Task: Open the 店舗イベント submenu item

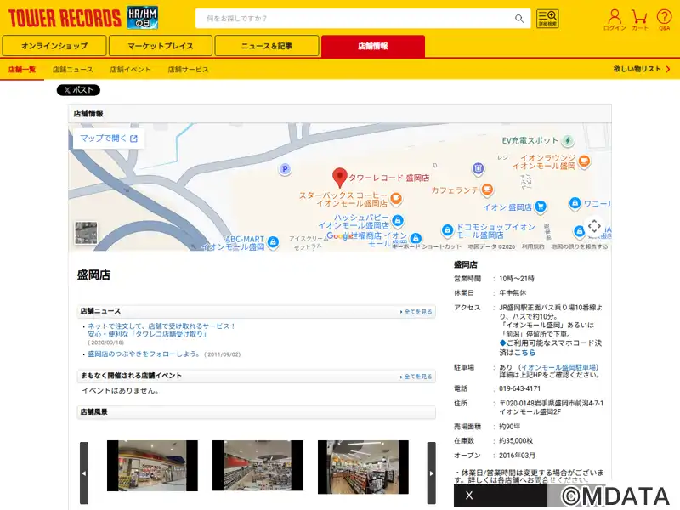Action: pyautogui.click(x=130, y=70)
